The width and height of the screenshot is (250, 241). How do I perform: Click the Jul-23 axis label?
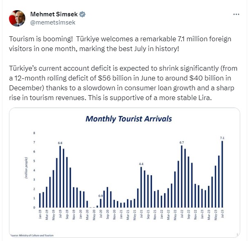pos(222,214)
